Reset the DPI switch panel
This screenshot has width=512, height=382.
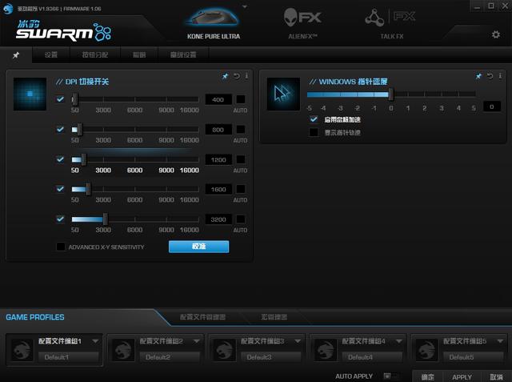[x=236, y=76]
